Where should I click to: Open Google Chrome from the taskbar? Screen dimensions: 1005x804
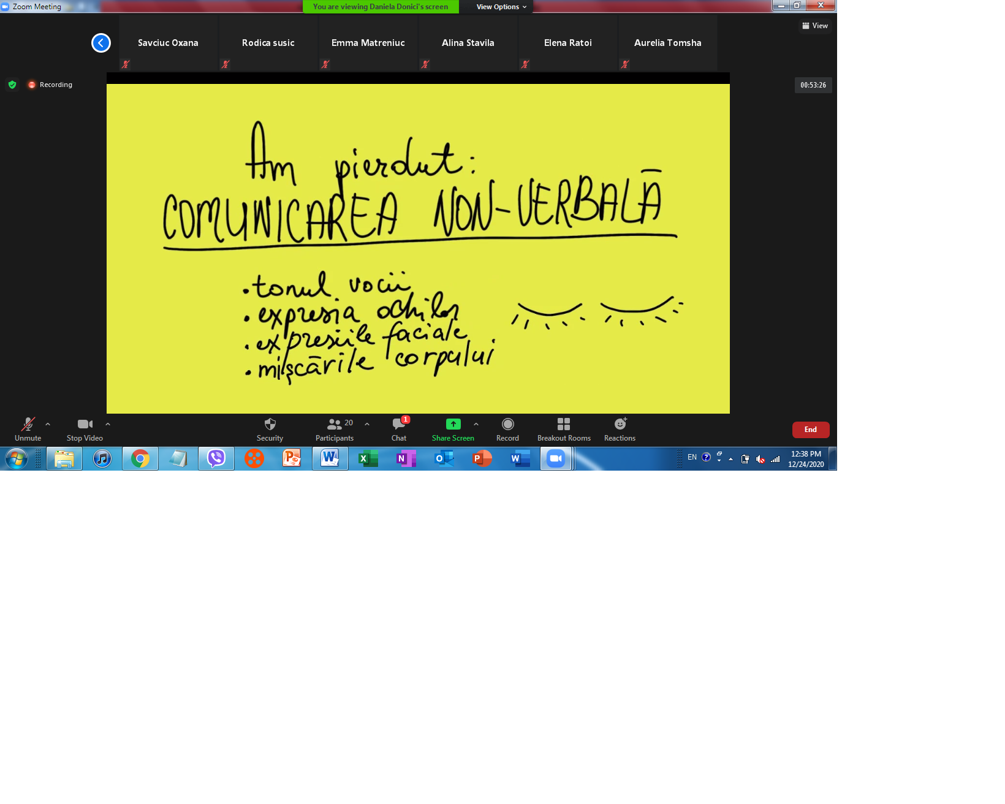[x=140, y=458]
